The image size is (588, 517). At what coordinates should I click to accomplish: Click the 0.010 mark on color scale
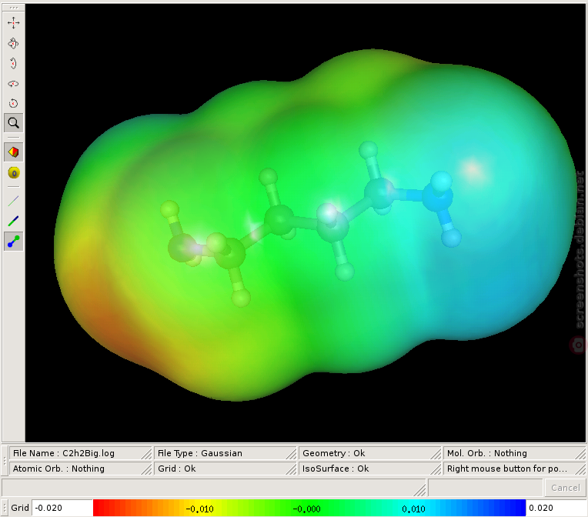pyautogui.click(x=413, y=509)
